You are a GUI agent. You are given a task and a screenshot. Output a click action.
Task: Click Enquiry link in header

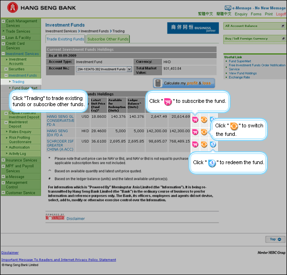tap(241, 14)
